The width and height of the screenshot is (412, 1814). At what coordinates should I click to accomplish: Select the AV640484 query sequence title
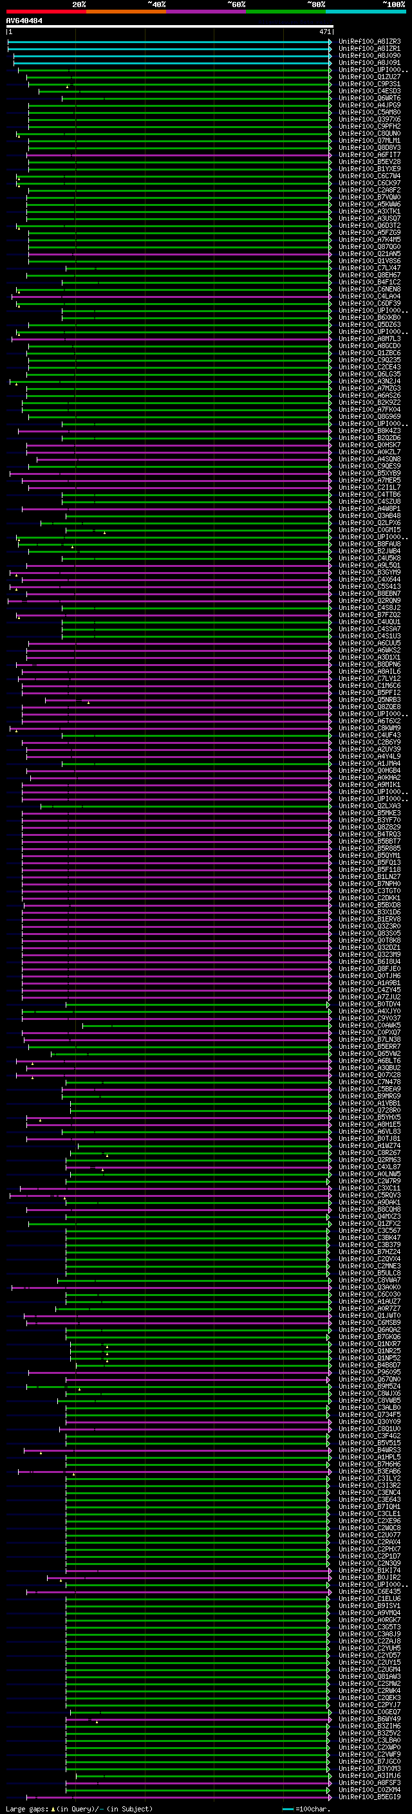click(x=24, y=21)
